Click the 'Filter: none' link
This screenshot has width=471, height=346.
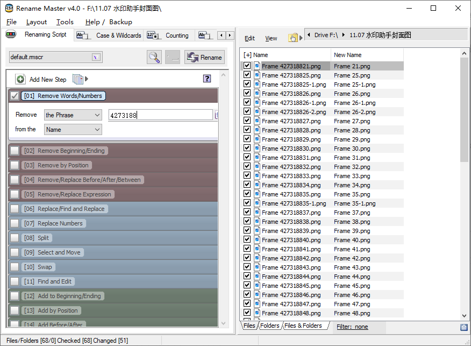(352, 327)
